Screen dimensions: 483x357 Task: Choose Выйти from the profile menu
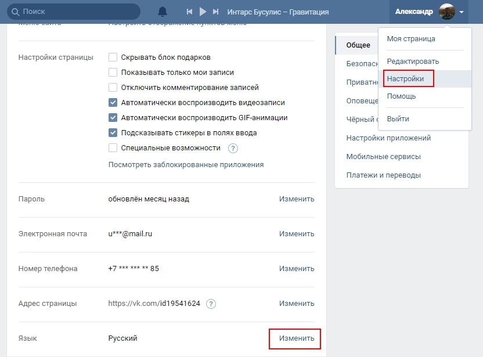[x=398, y=119]
